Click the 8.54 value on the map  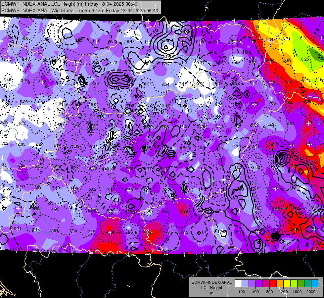coord(165,84)
